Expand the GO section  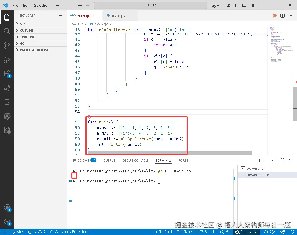coord(41,43)
